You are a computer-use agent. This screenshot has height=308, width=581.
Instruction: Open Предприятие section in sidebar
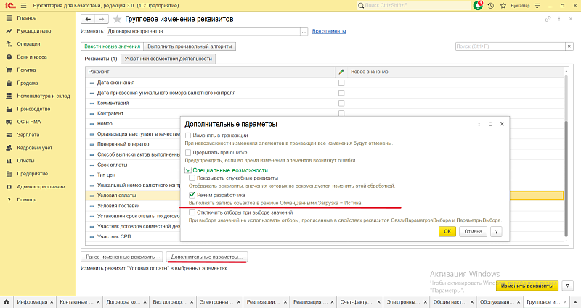pos(32,174)
